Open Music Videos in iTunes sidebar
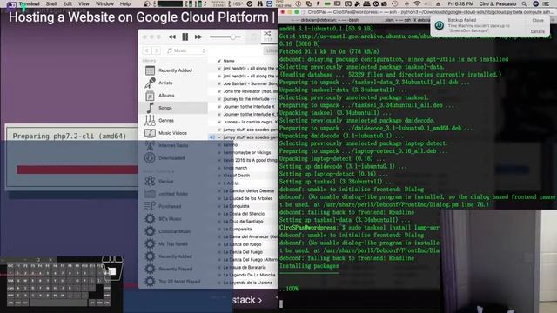The image size is (557, 313). (172, 133)
